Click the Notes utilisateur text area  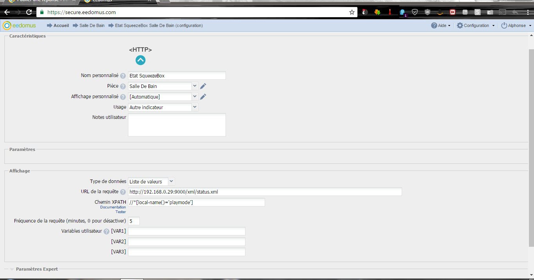click(177, 125)
